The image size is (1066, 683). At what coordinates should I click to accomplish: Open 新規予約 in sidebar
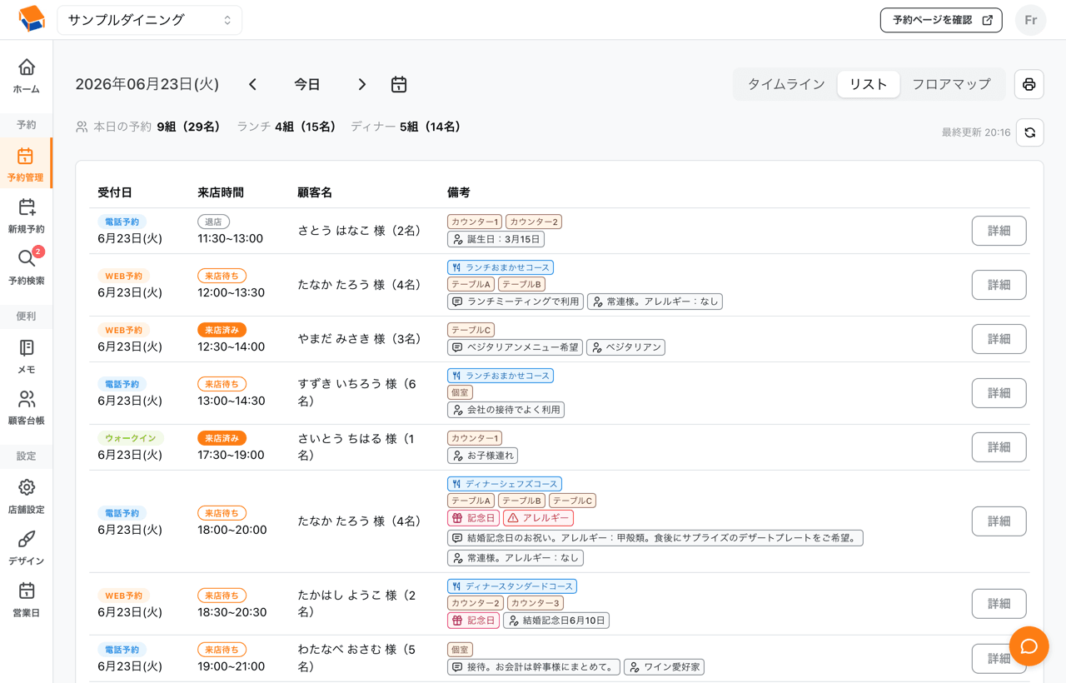[x=27, y=216]
